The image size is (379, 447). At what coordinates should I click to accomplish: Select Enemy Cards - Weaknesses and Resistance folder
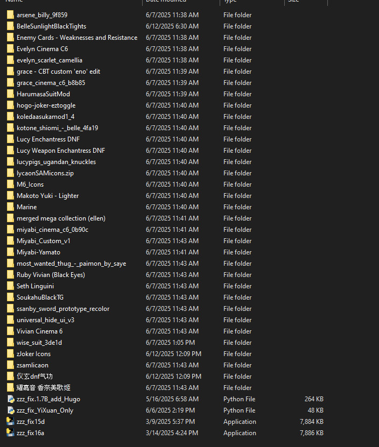pyautogui.click(x=76, y=38)
